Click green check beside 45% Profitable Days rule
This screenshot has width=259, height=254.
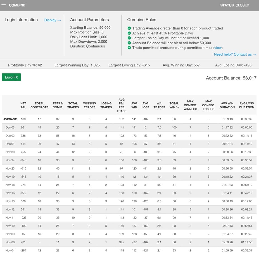tap(129, 33)
